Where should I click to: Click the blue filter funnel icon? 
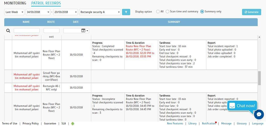(126, 12)
